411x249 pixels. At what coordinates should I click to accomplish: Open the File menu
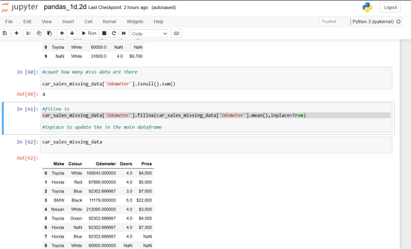pos(9,22)
